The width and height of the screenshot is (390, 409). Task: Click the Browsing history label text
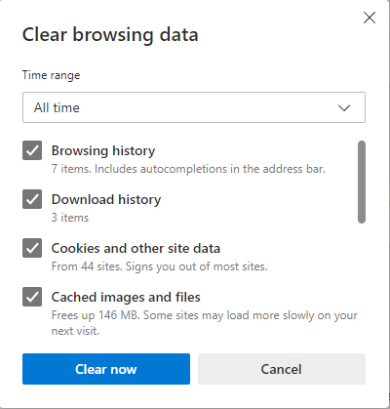(x=103, y=151)
